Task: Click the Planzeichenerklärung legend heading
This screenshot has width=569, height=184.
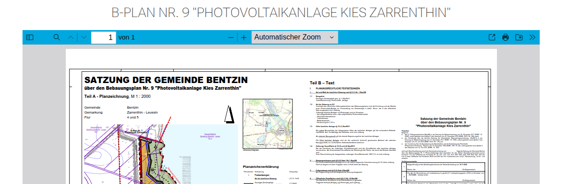Action: (x=261, y=166)
